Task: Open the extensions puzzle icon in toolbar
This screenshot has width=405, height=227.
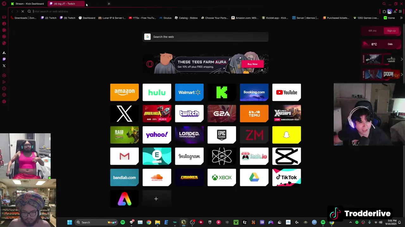Action: pyautogui.click(x=384, y=11)
